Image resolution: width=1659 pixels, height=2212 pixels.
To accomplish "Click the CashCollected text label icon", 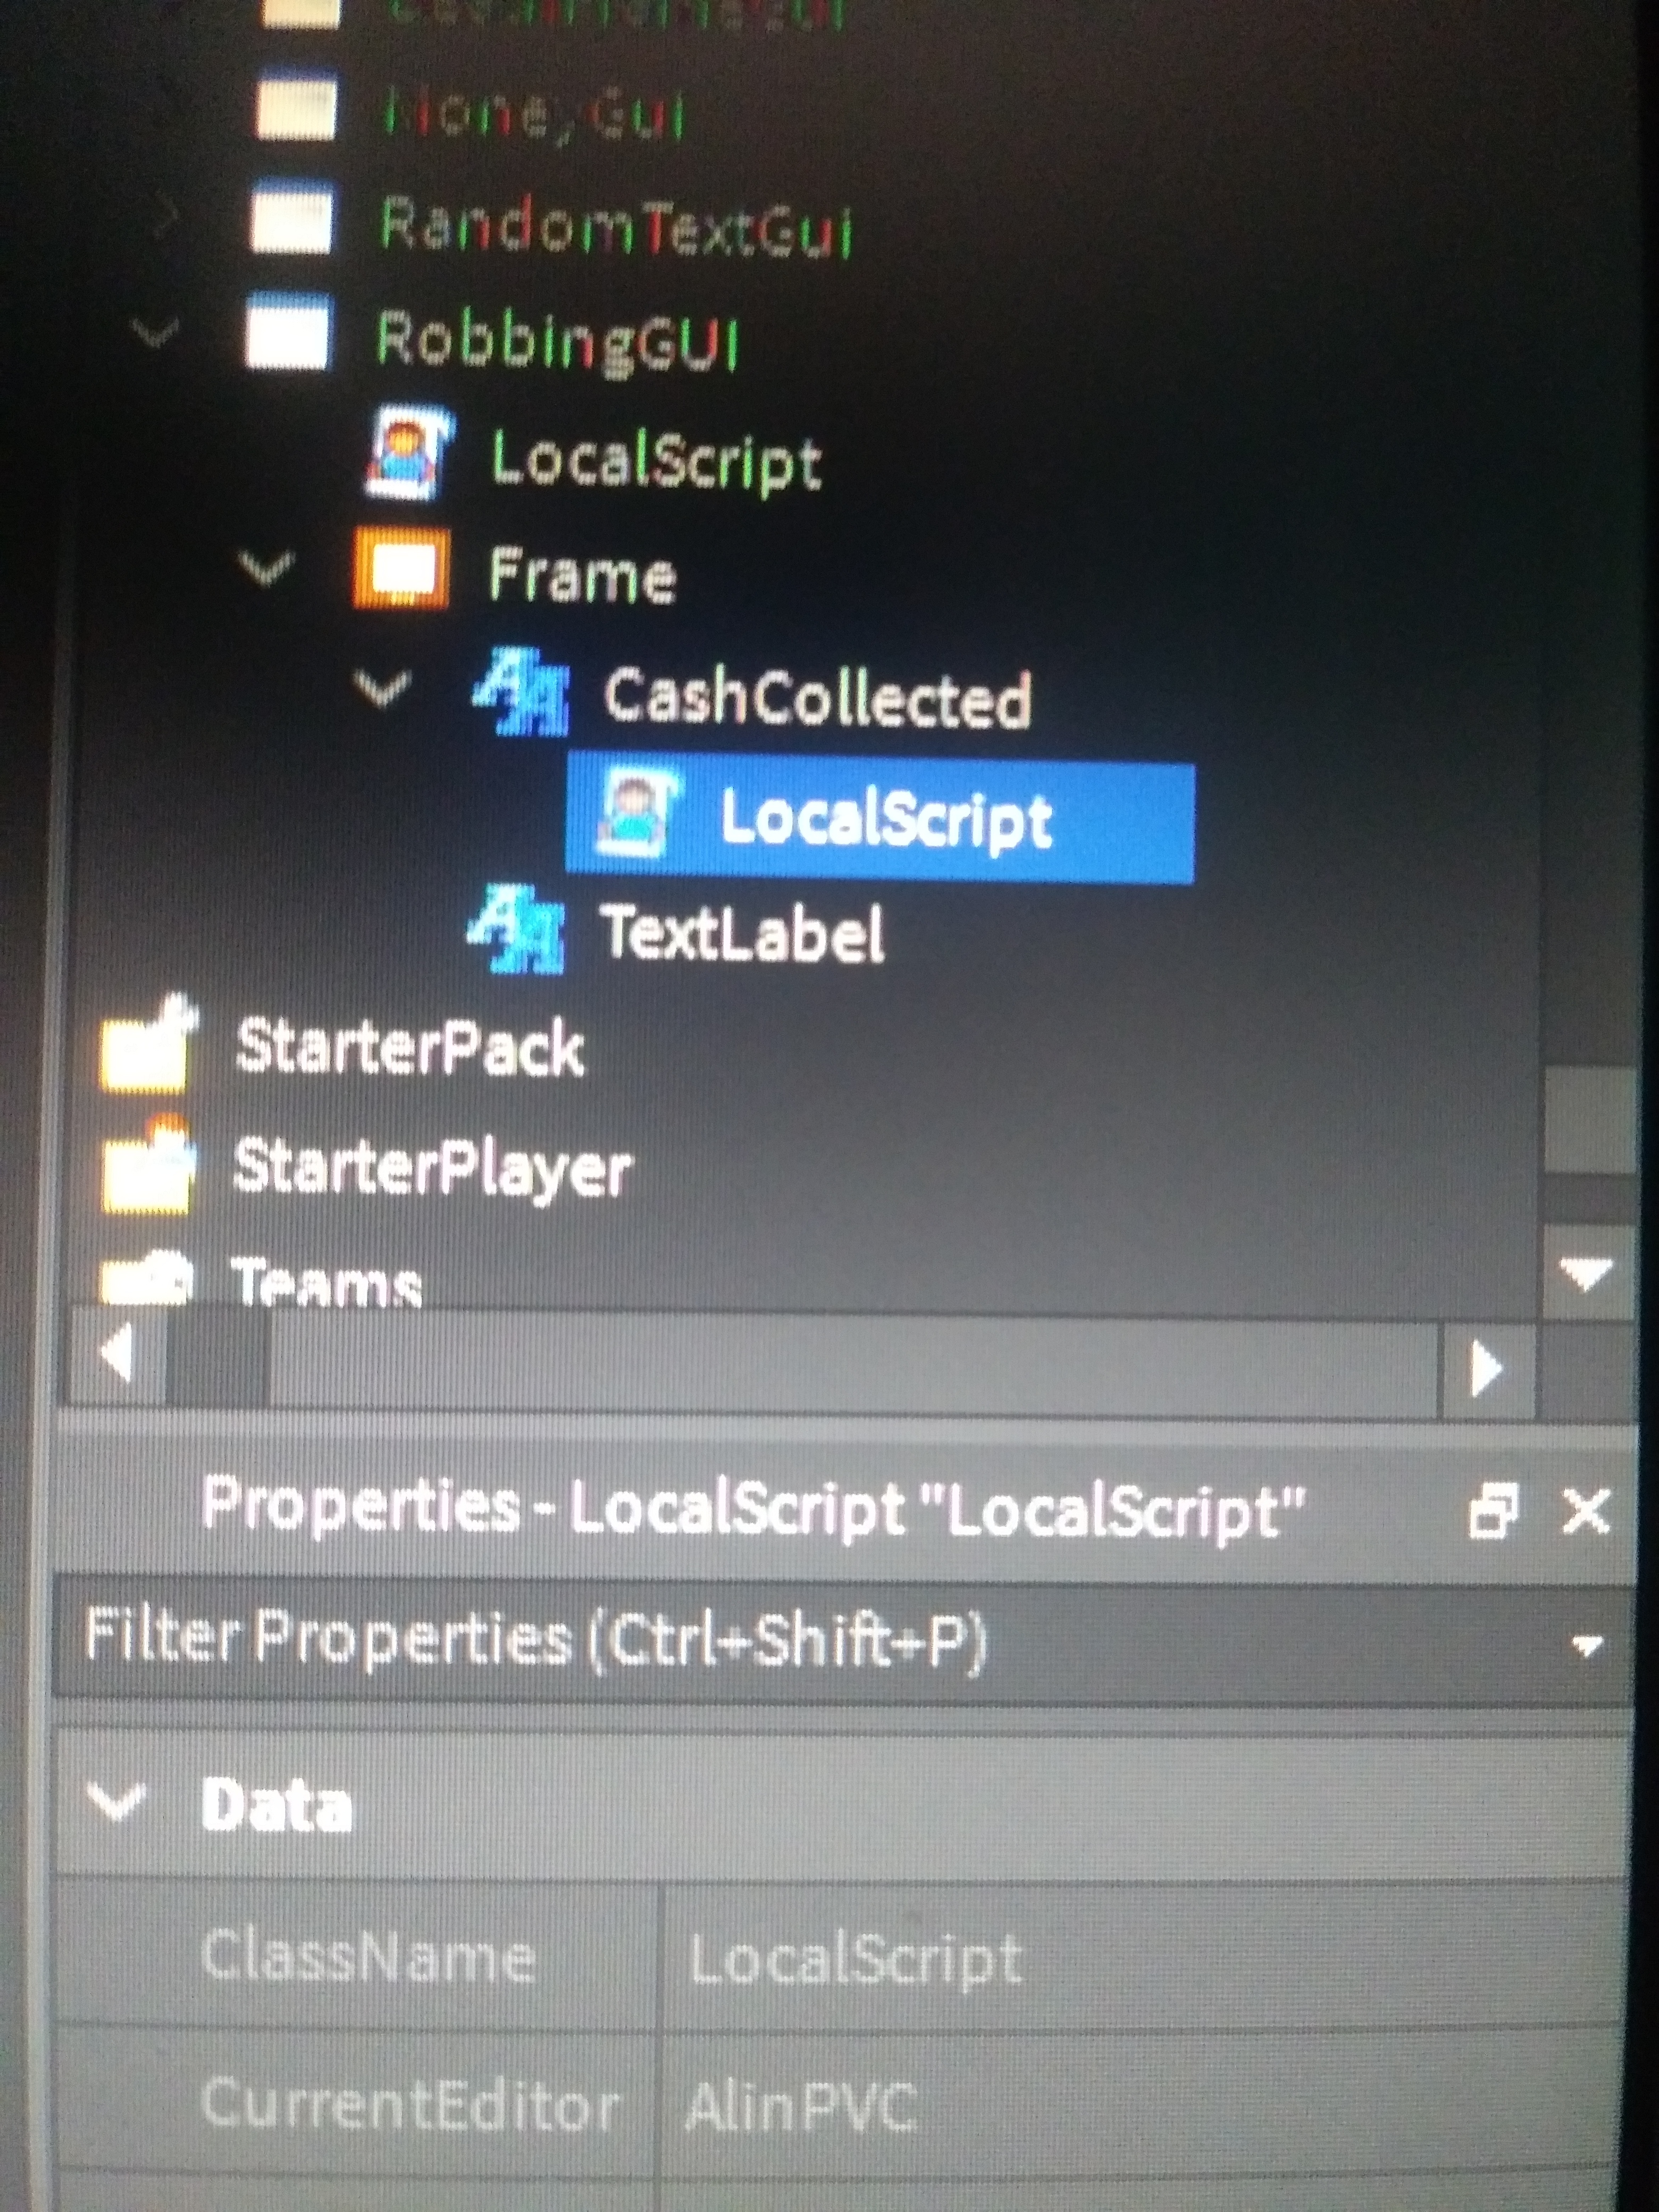I will pyautogui.click(x=522, y=691).
